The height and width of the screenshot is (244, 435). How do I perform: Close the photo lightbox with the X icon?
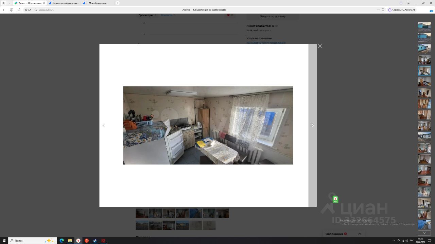pyautogui.click(x=320, y=46)
